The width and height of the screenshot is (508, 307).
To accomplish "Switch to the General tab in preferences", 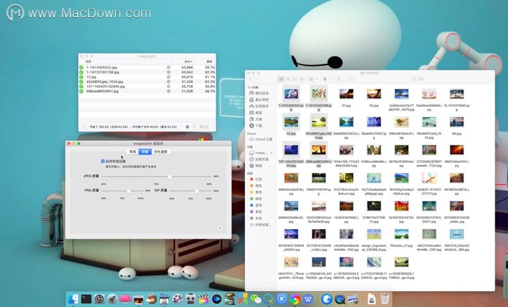I will [132, 151].
